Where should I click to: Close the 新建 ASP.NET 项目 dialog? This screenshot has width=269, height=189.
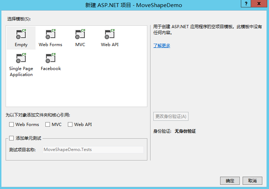point(259,4)
